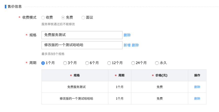The width and height of the screenshot is (219, 112).
Task: Click the 免费 price cell in first row
Action: (160, 87)
